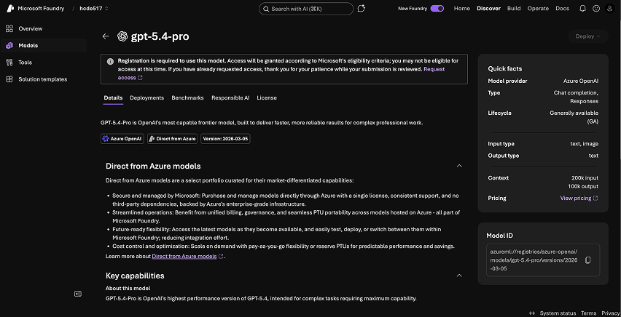Collapse the Key capabilities section
Image resolution: width=621 pixels, height=317 pixels.
459,276
